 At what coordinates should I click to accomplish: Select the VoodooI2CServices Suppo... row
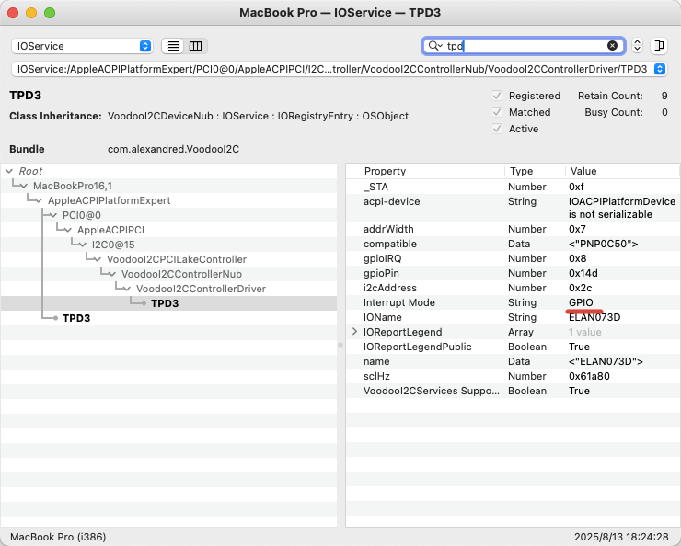click(513, 392)
